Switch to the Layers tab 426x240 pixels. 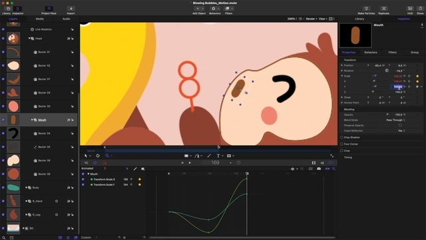(13, 19)
